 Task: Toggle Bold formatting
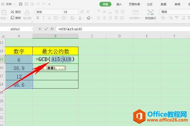click(x=38, y=18)
